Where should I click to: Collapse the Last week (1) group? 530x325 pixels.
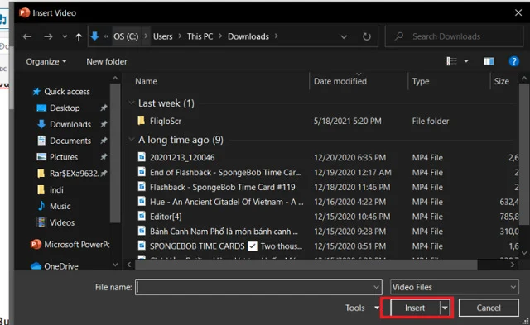pos(132,103)
